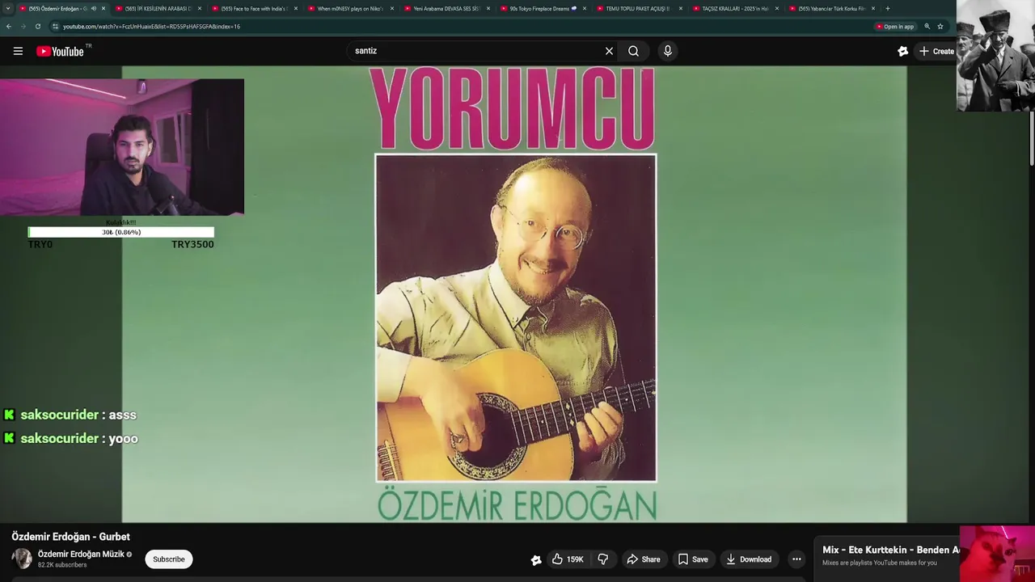Screen dimensions: 1035x582
Task: Bookmark this page with the star
Action: coord(940,26)
